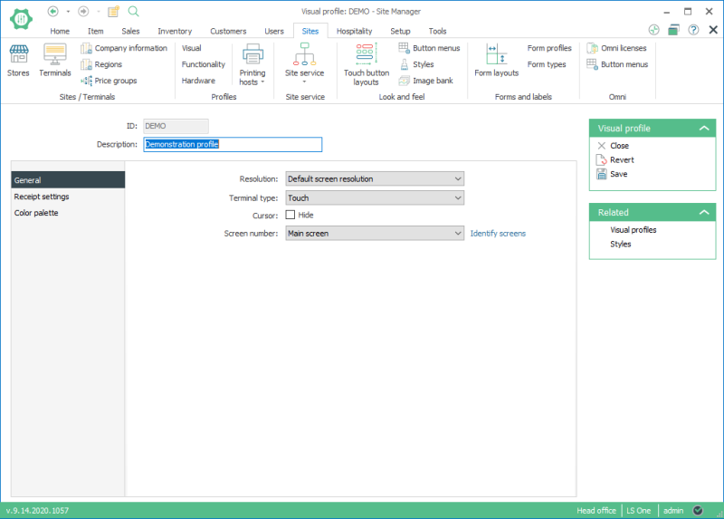Open Hardware profiles
The height and width of the screenshot is (519, 724).
198,81
